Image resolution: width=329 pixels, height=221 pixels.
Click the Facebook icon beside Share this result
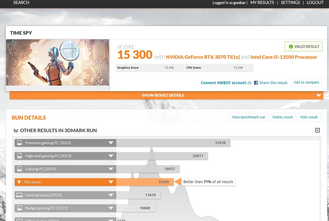click(256, 83)
